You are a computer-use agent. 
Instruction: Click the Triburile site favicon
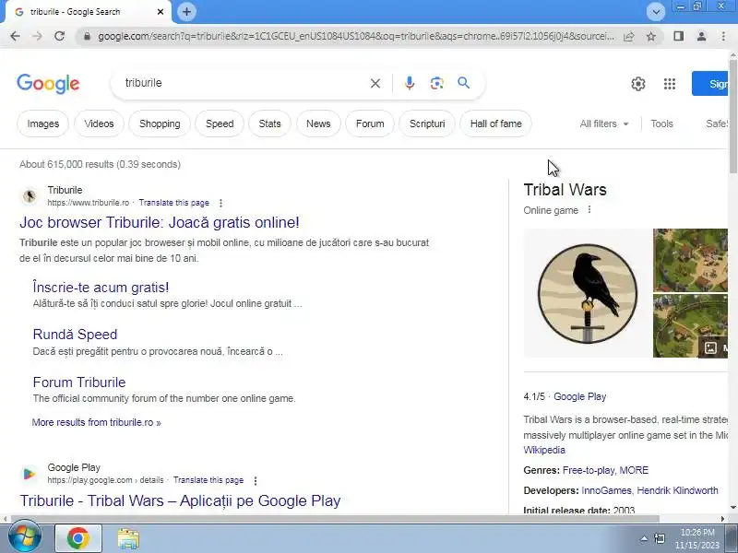[x=30, y=196]
